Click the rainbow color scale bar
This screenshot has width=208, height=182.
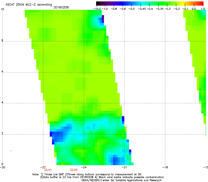click(x=150, y=4)
